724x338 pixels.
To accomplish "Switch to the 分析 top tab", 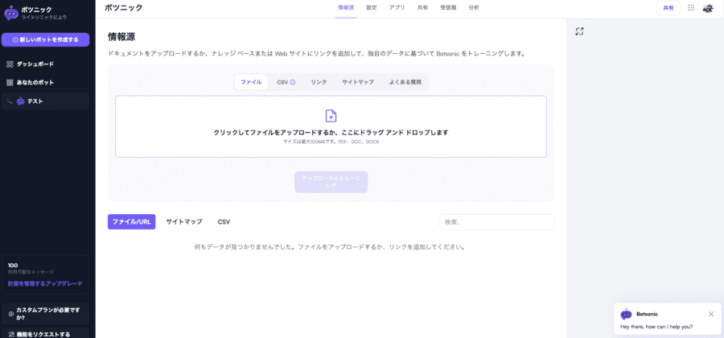I will 474,8.
